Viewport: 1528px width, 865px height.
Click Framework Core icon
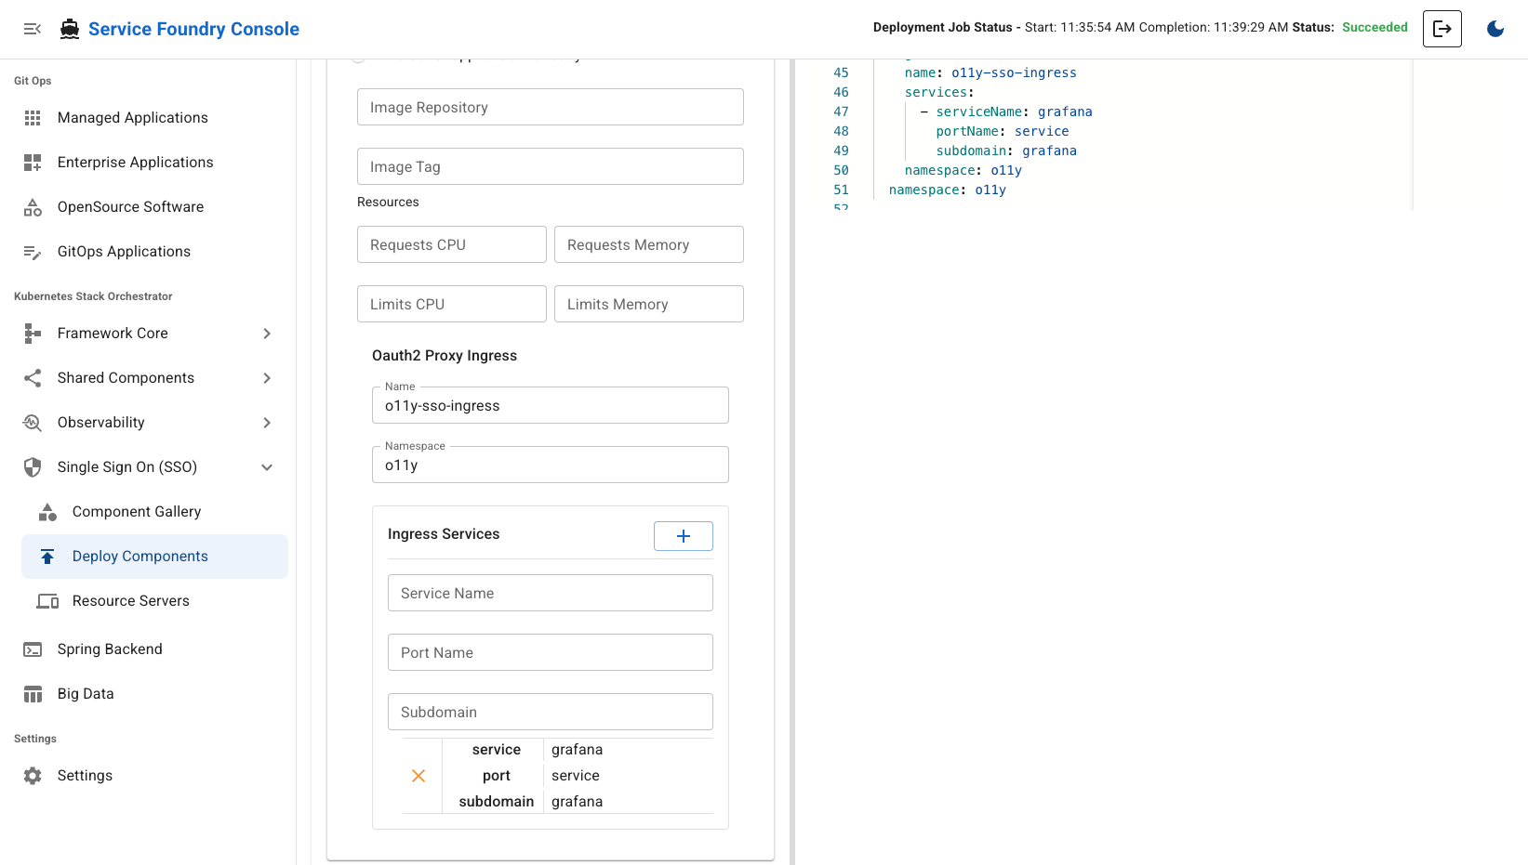(x=33, y=334)
